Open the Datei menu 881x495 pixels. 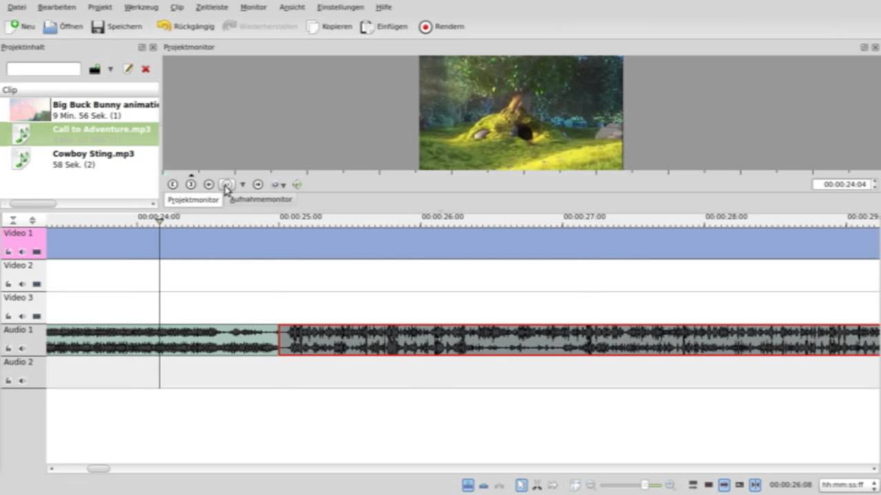pyautogui.click(x=17, y=7)
